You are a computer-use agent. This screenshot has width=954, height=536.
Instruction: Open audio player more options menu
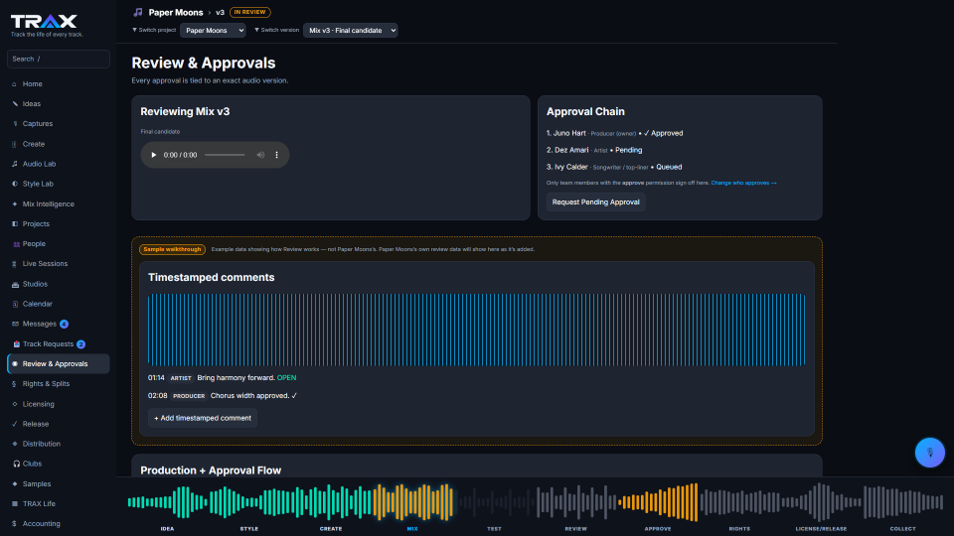tap(277, 155)
